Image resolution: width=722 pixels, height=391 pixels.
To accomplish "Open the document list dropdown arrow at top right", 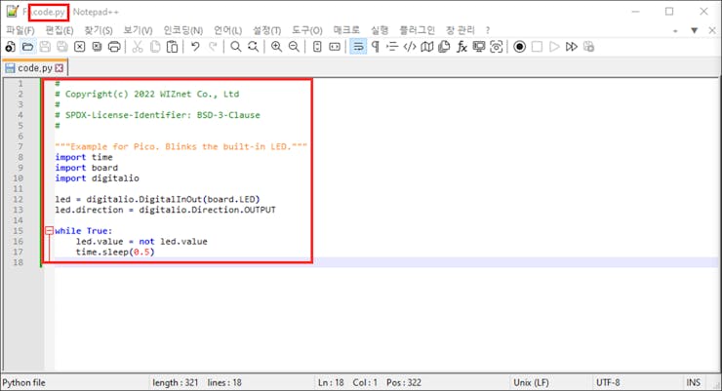I will click(694, 31).
